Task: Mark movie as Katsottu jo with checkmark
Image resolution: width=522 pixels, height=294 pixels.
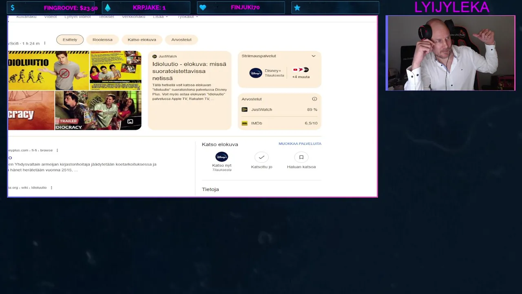Action: [261, 157]
